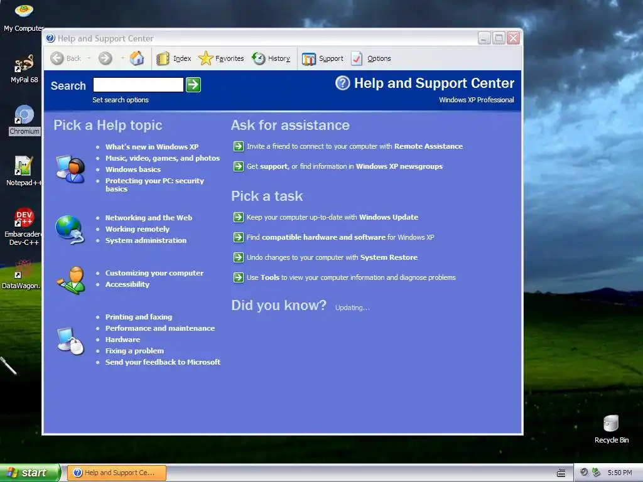Image resolution: width=643 pixels, height=482 pixels.
Task: Open the Accessibility topic
Action: (x=127, y=284)
